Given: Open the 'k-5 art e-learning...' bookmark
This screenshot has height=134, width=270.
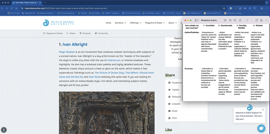Looking at the screenshot, I should point(66,13).
